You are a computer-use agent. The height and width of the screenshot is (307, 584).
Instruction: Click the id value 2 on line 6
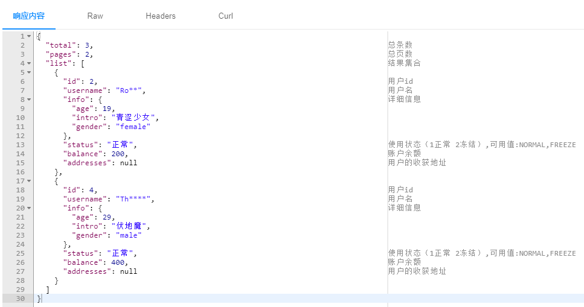[92, 81]
